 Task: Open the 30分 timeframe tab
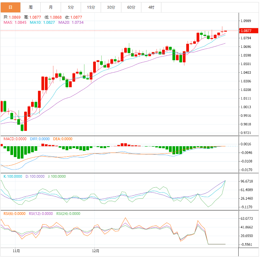pyautogui.click(x=111, y=7)
